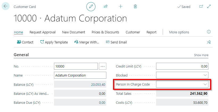Open the Blocked dropdown
The width and height of the screenshot is (218, 112).
pos(205,75)
